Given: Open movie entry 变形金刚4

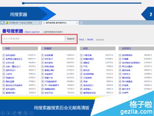Looking at the screenshot, I should [x=10, y=55].
